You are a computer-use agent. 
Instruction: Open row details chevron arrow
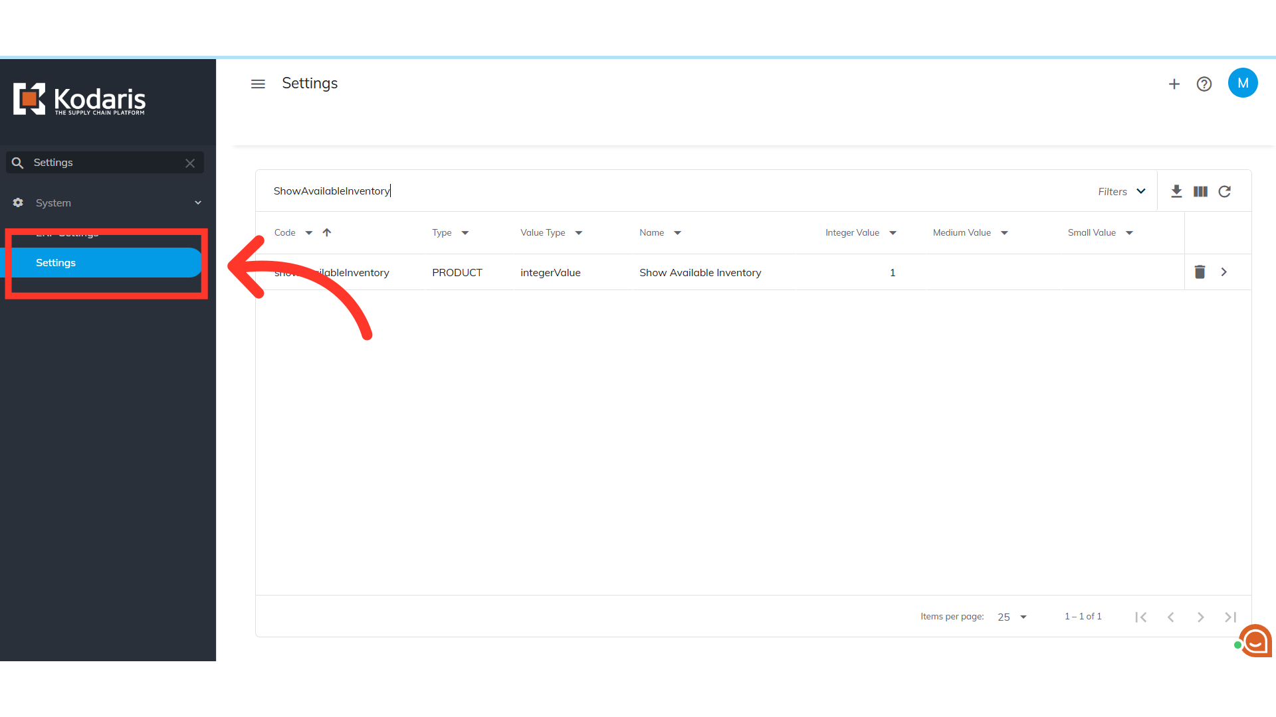pos(1223,272)
